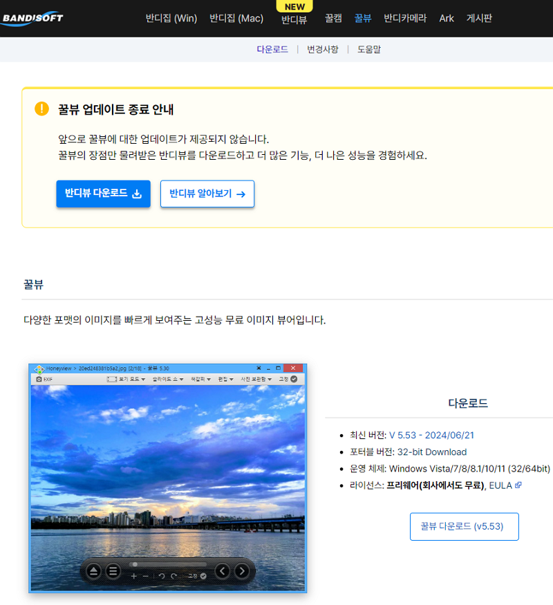553x605 pixels.
Task: Open the 반디카메라 menu item
Action: pyautogui.click(x=405, y=18)
